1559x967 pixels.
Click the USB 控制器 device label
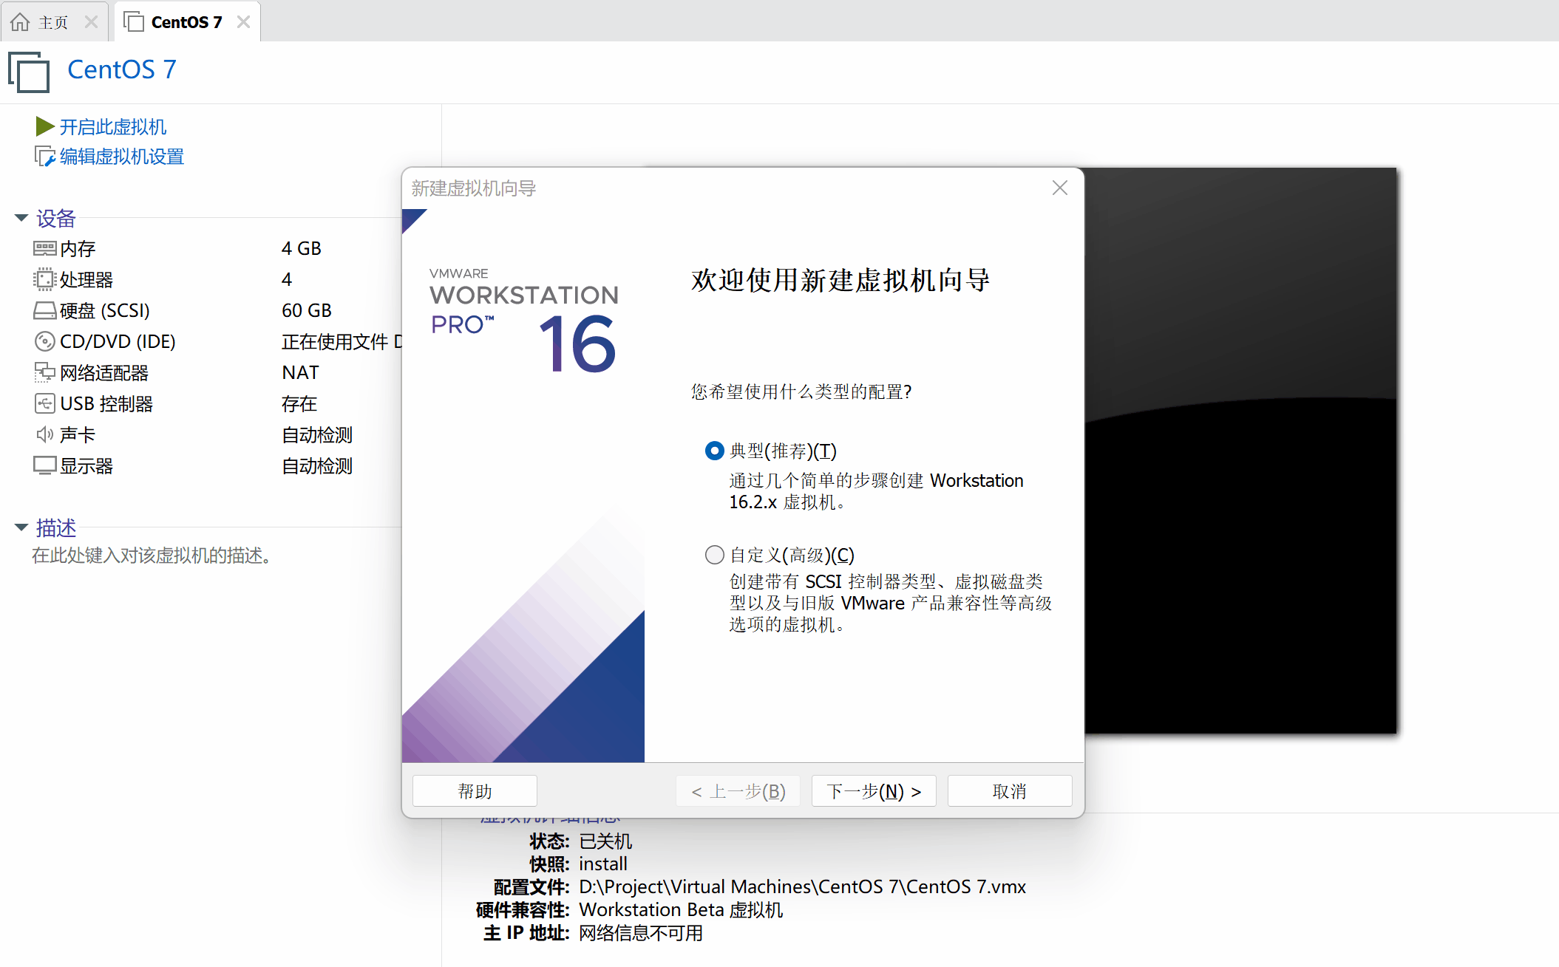pos(106,404)
